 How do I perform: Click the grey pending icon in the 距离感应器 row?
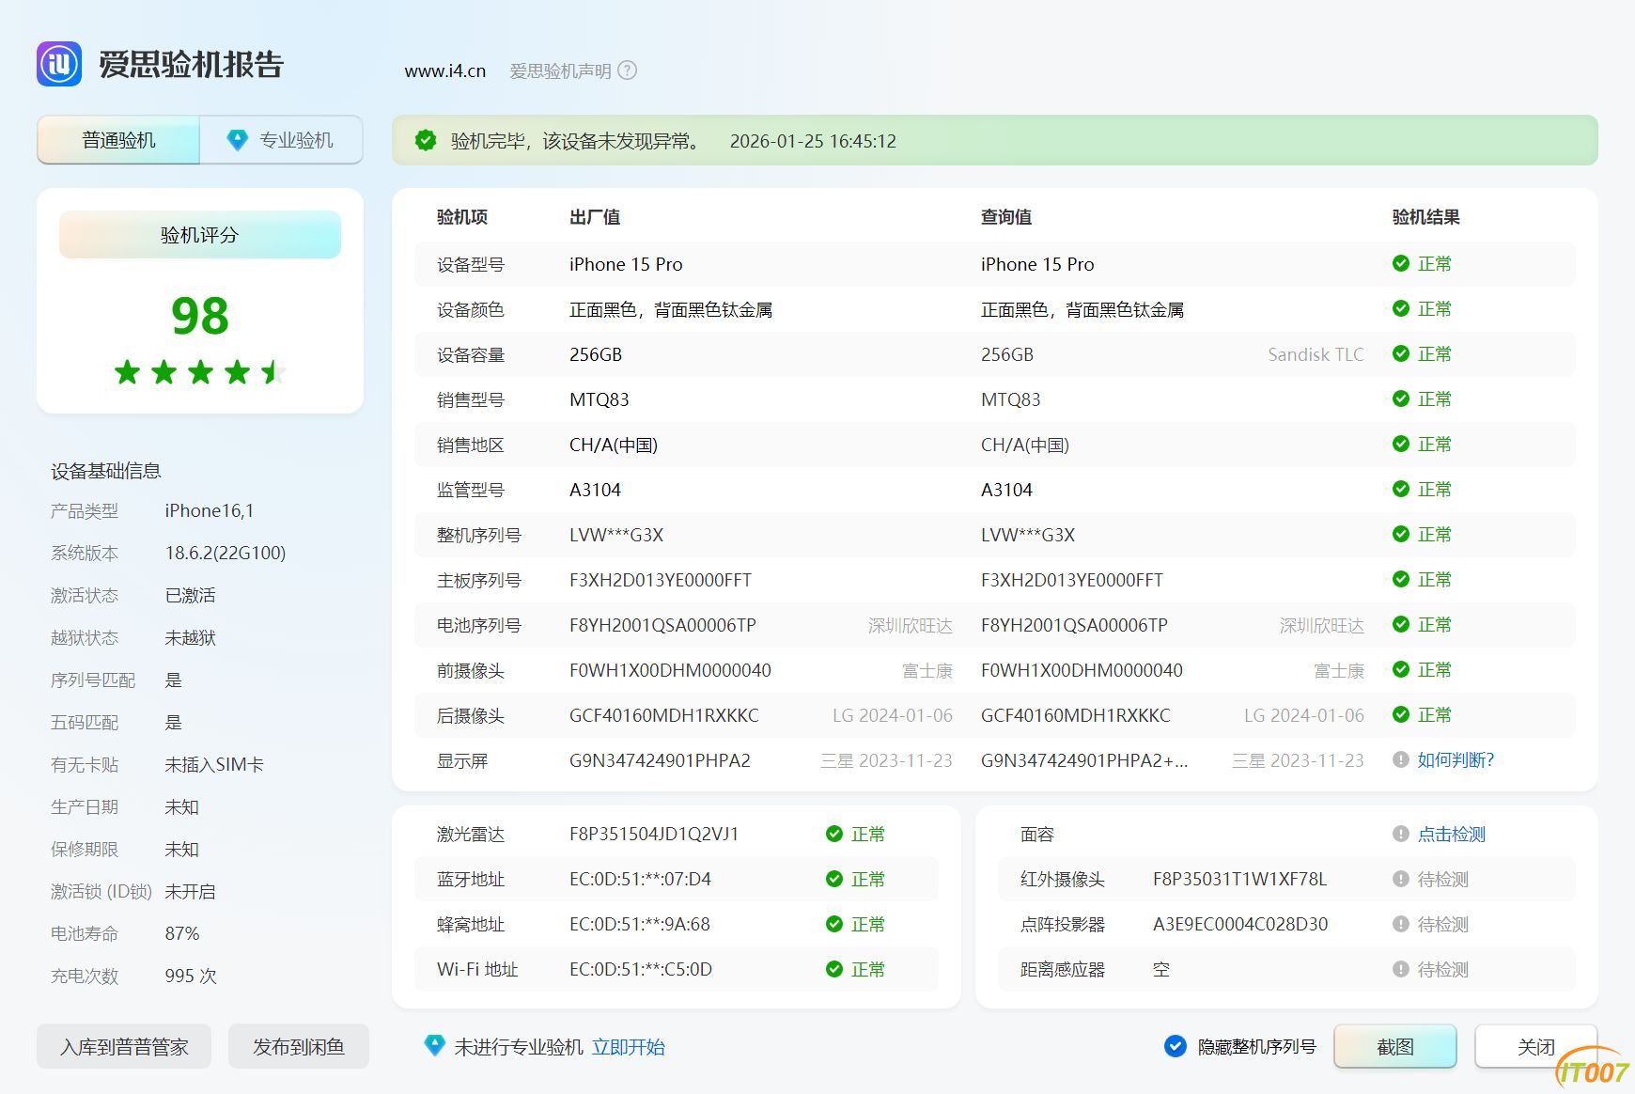pyautogui.click(x=1401, y=969)
